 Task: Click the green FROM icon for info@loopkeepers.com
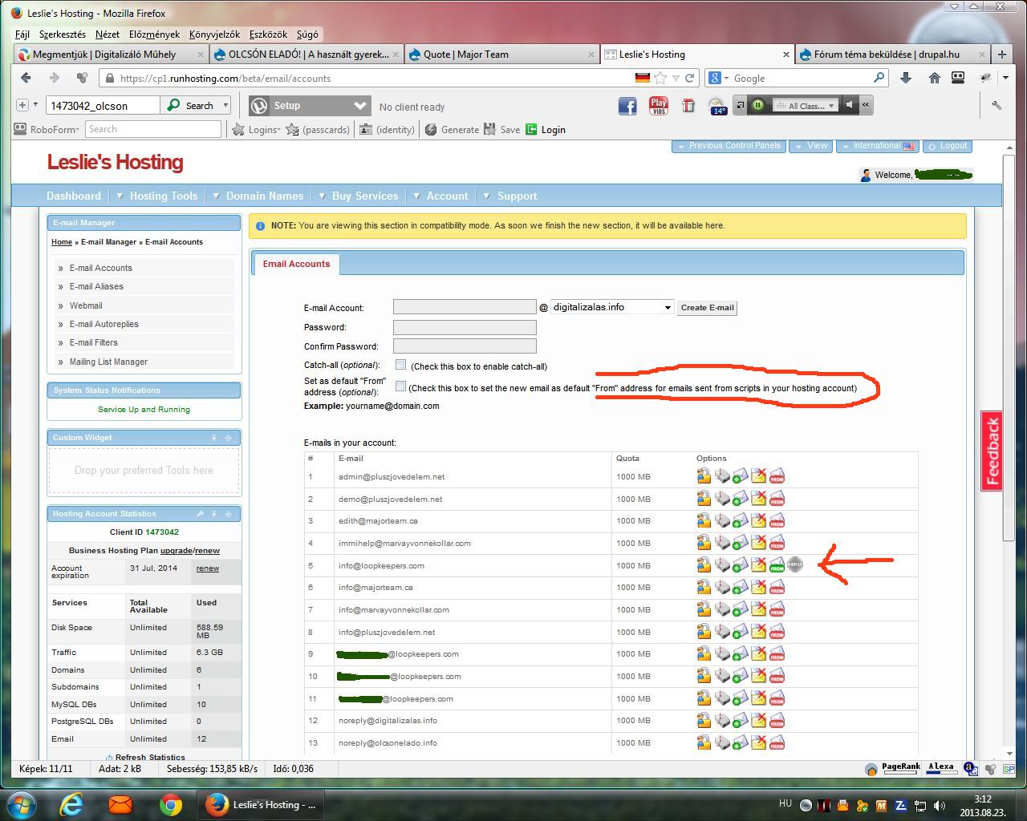click(777, 565)
